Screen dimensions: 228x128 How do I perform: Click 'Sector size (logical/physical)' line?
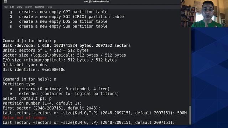click(64, 55)
